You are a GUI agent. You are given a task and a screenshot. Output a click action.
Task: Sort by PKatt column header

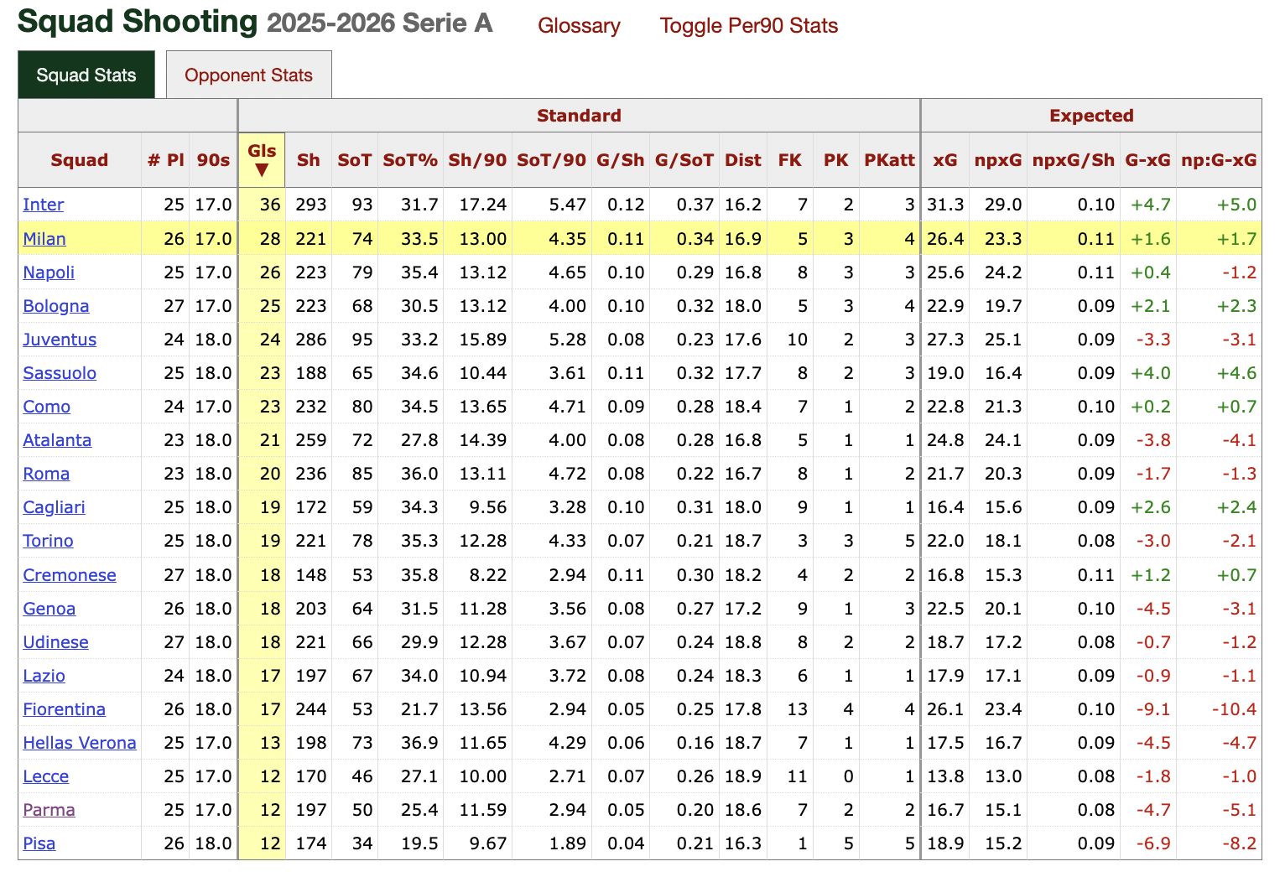coord(889,159)
